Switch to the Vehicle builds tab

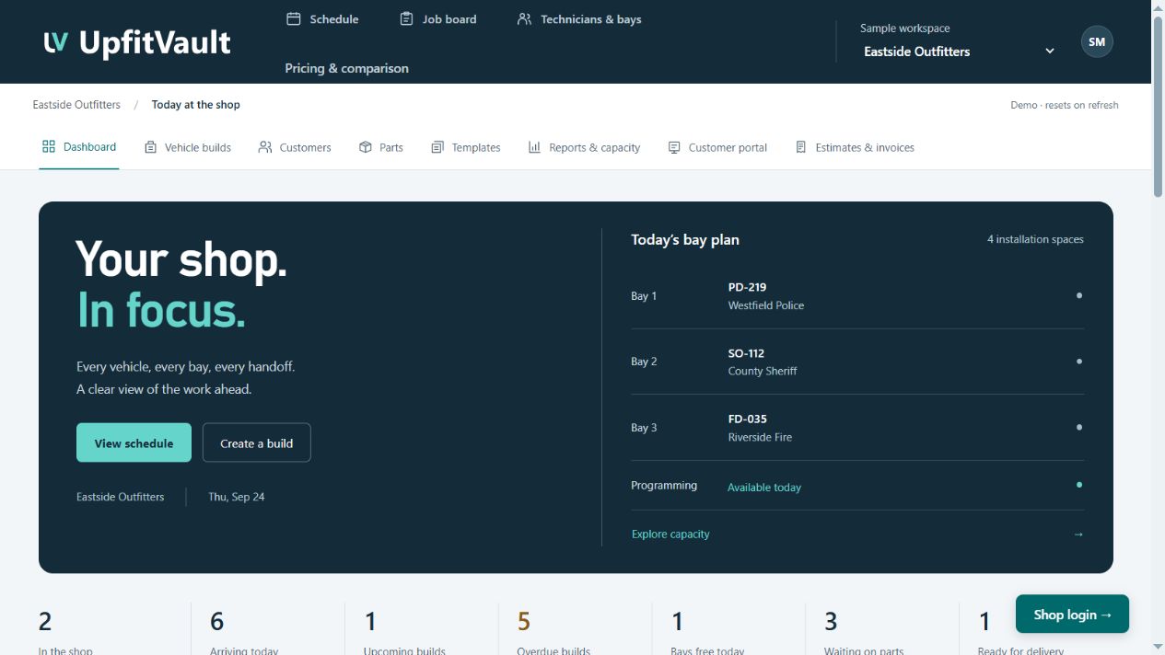pyautogui.click(x=188, y=147)
